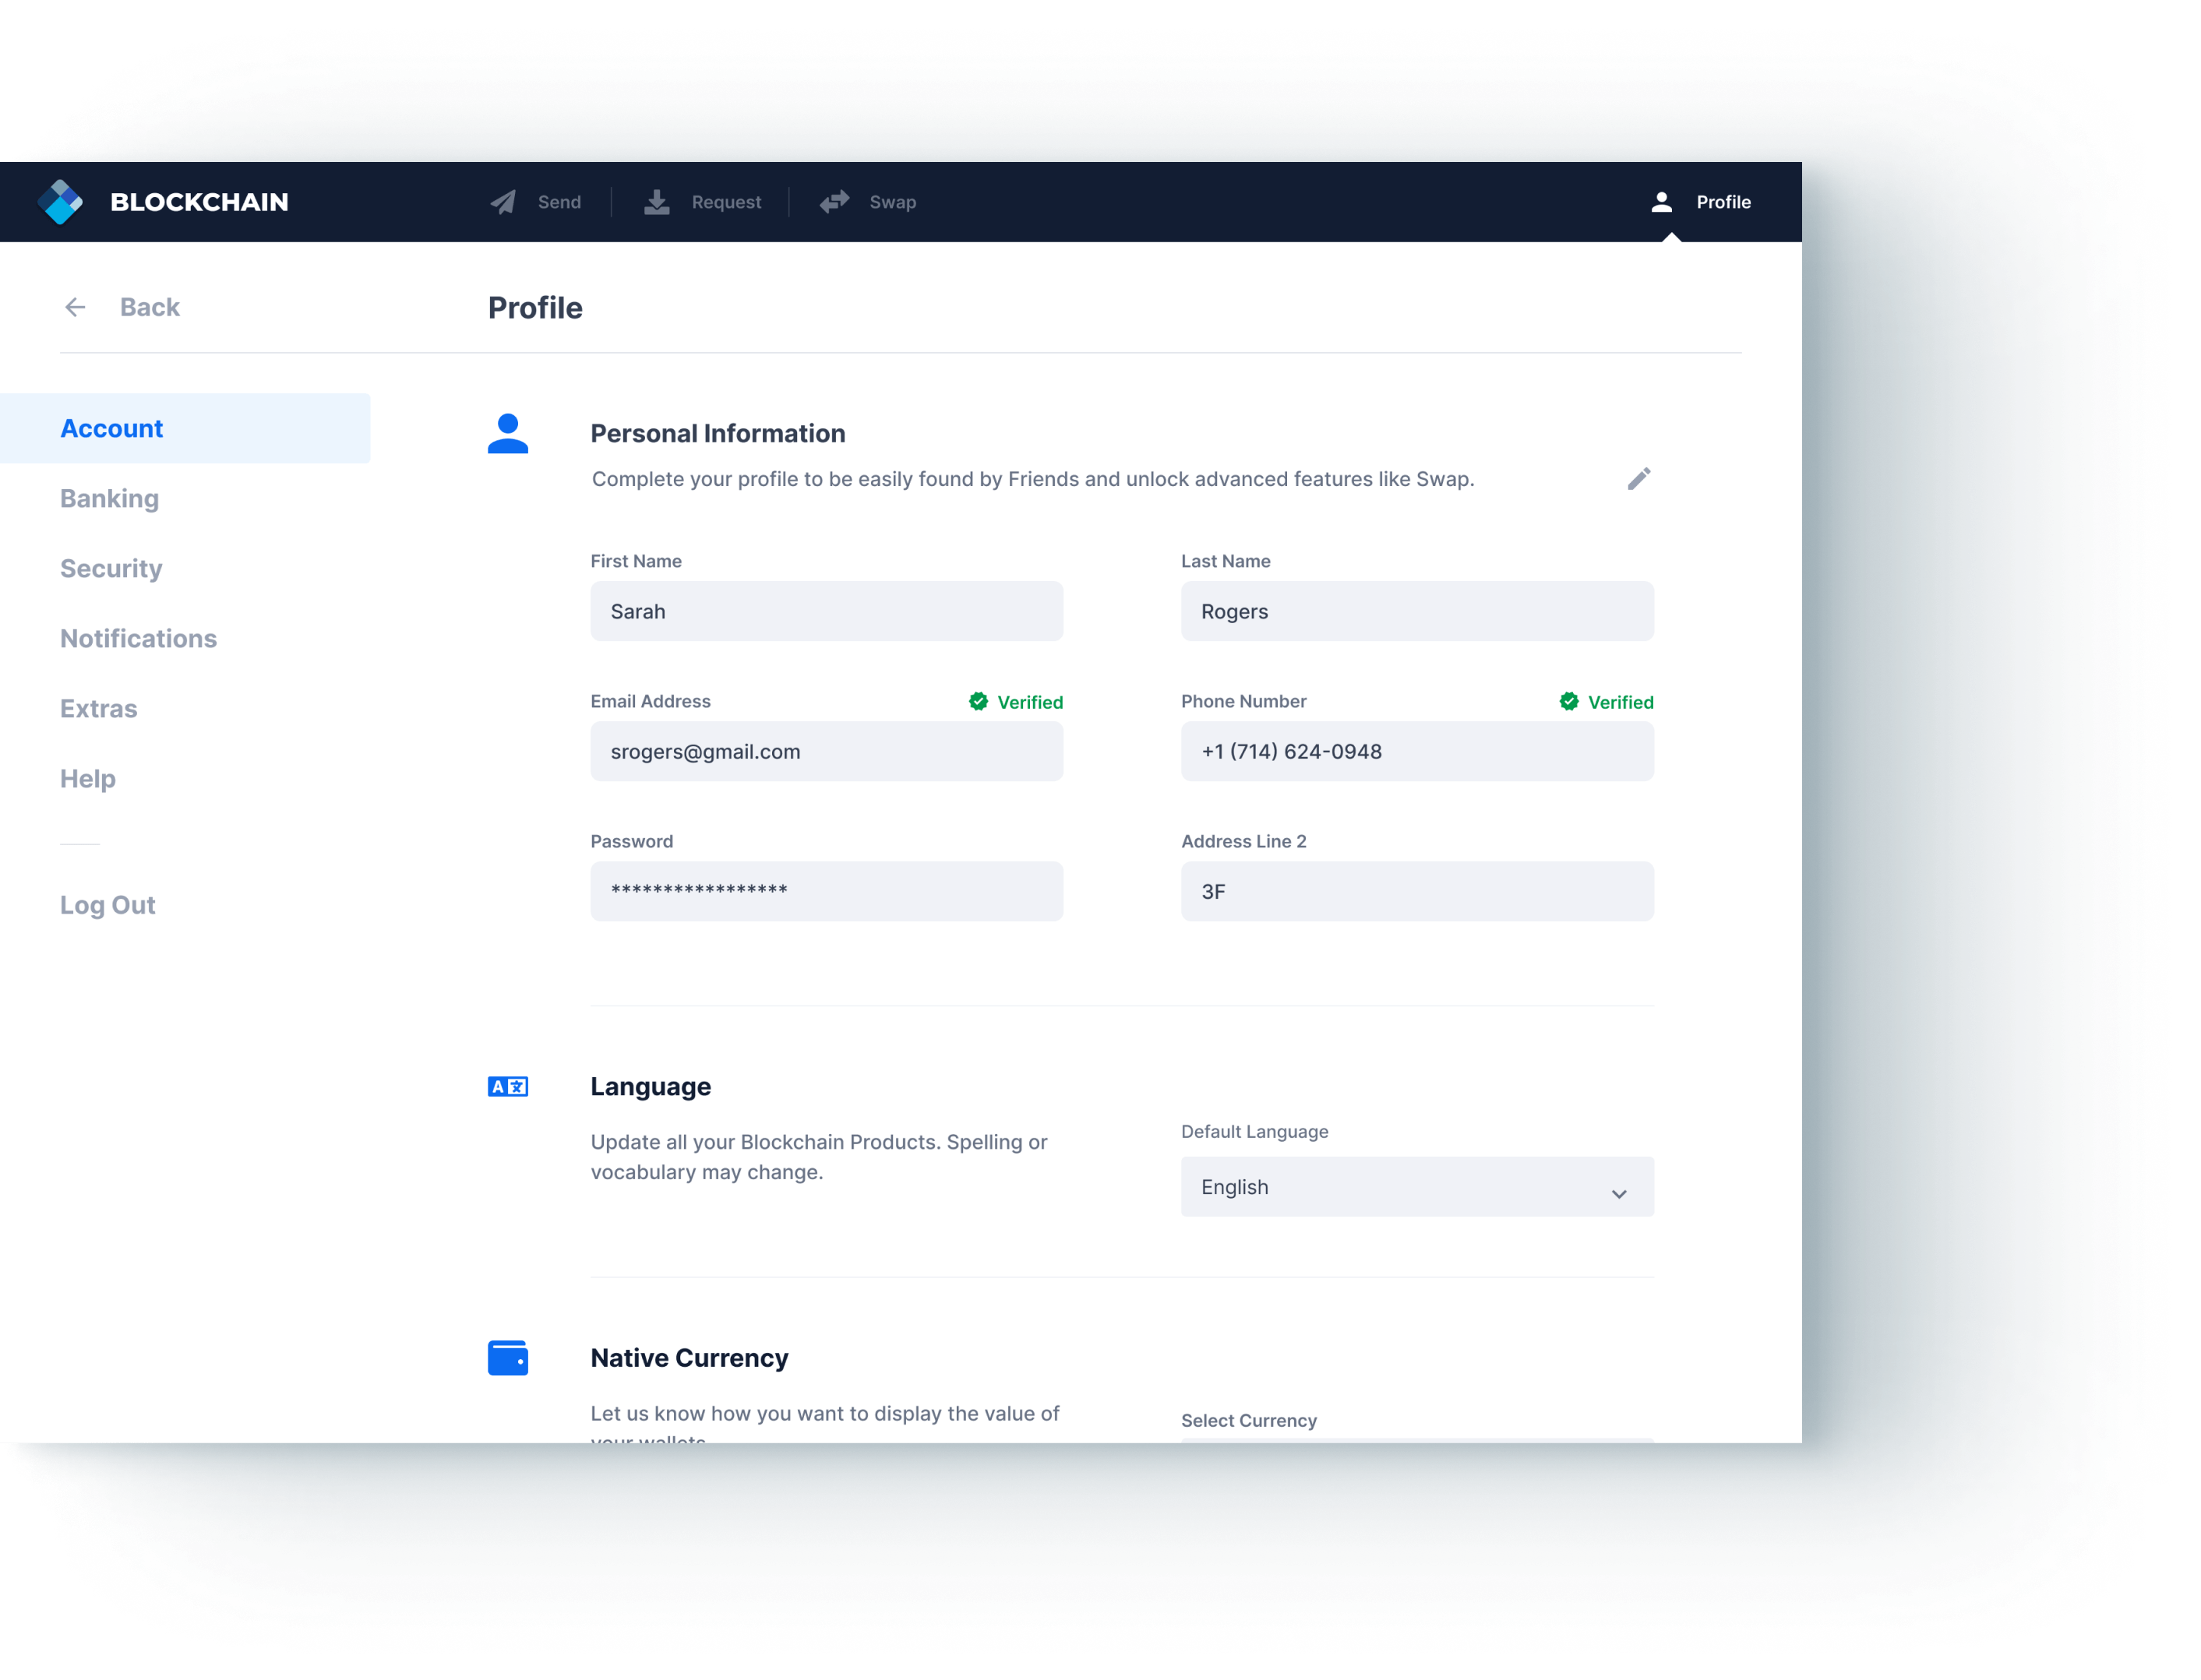Click Send in the top navigation
Viewport: 2201px width, 1680px height.
tap(559, 202)
